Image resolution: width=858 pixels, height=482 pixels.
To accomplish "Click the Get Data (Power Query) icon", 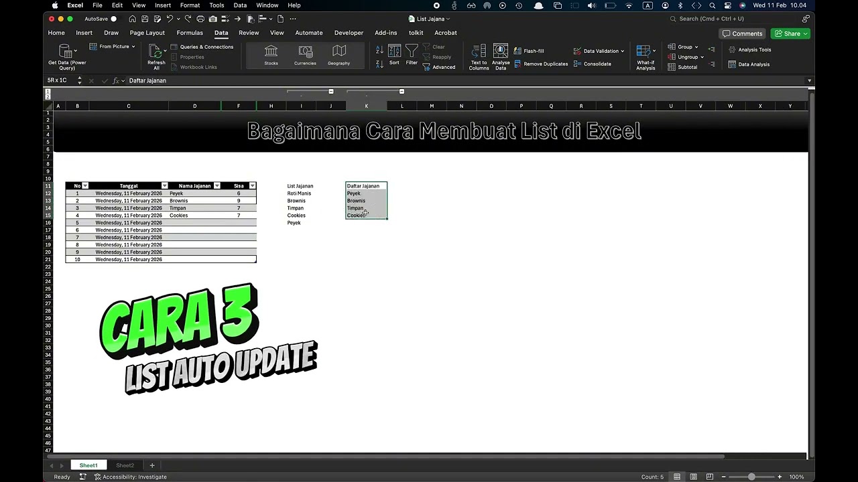I will (x=65, y=52).
